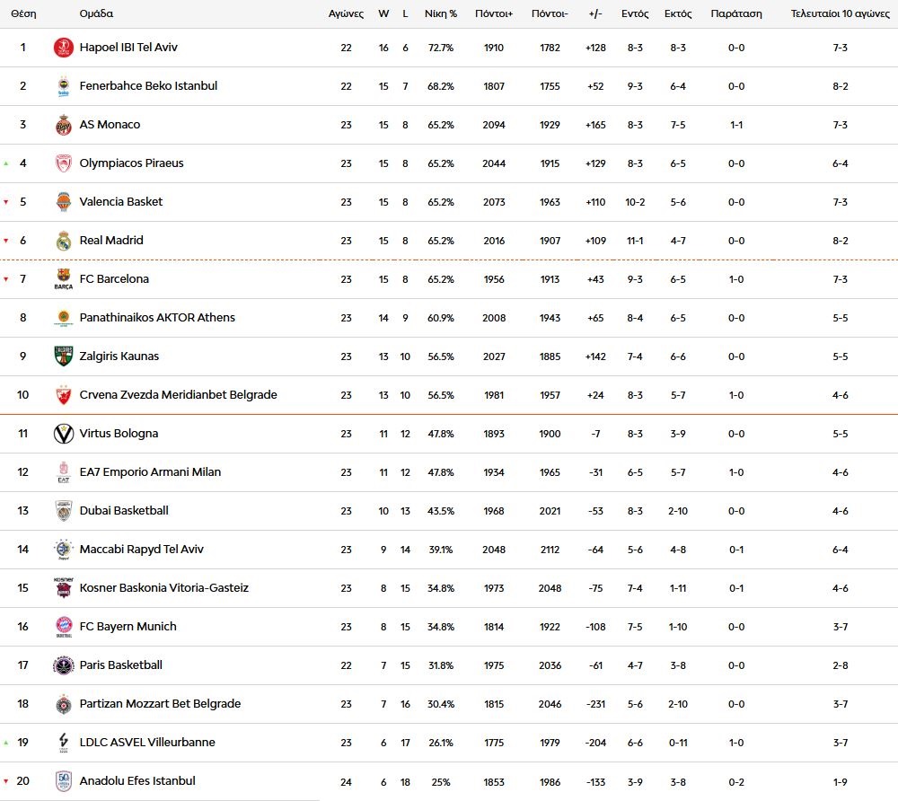
Task: Open the Panathinaikos AKTOR Athens team link
Action: [x=157, y=318]
